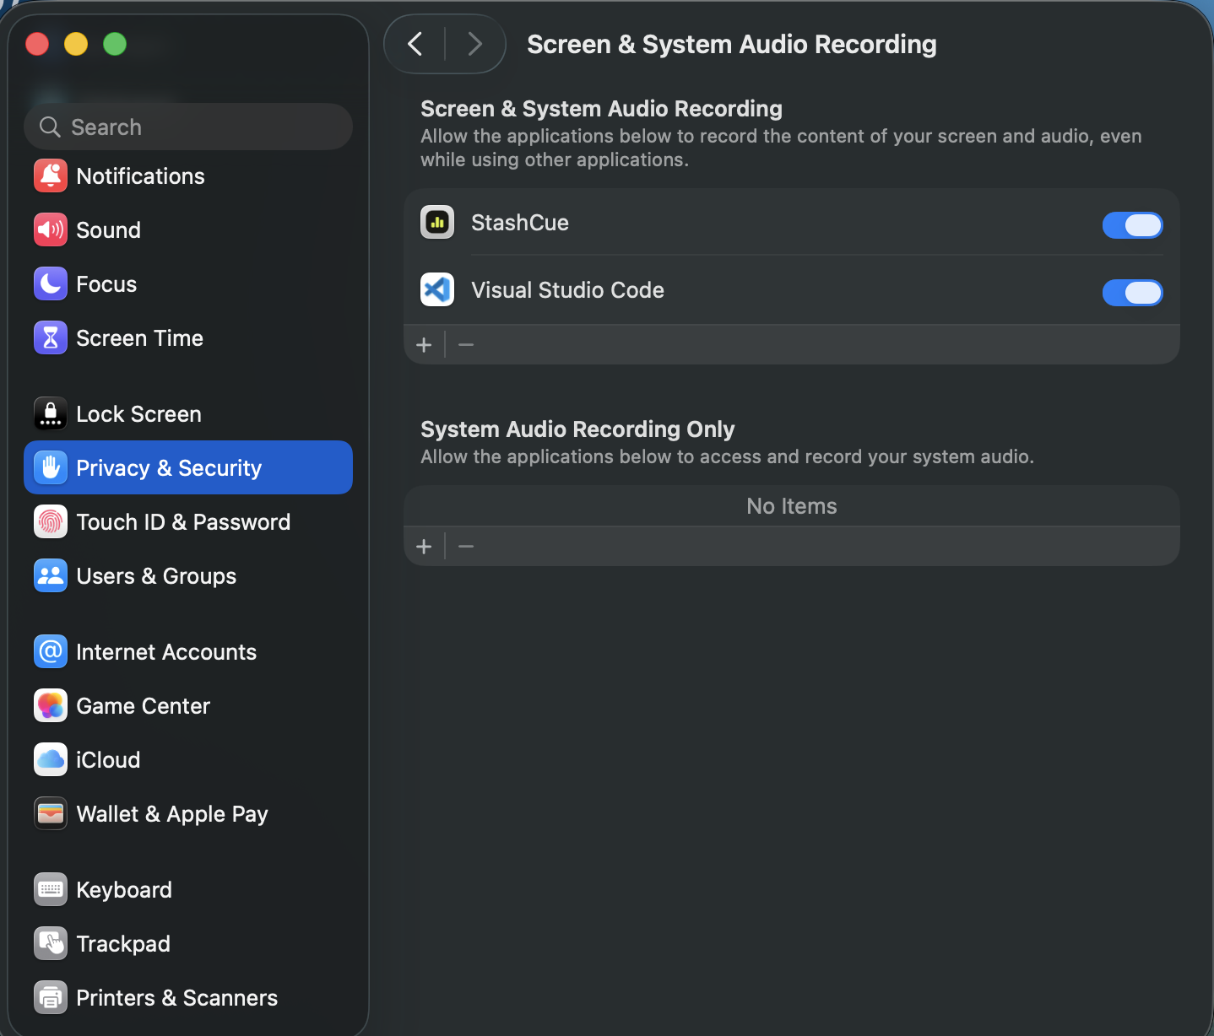Viewport: 1214px width, 1036px height.
Task: Click the Screen Time hourglass icon
Action: pos(51,337)
